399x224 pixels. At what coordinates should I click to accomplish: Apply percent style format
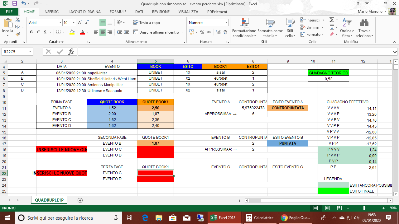(202, 32)
